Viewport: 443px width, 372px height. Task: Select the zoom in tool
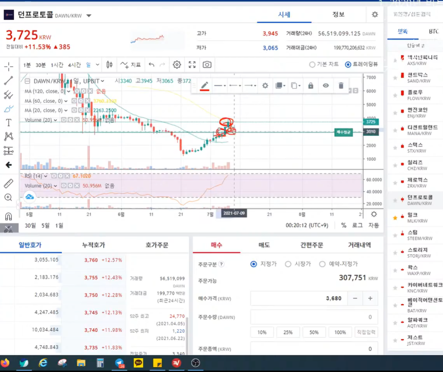(x=9, y=197)
